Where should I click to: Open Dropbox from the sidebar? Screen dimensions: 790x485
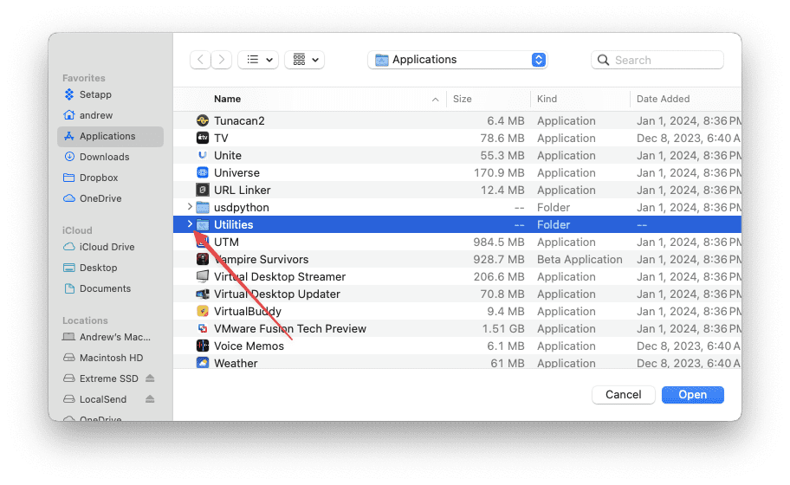(110, 178)
